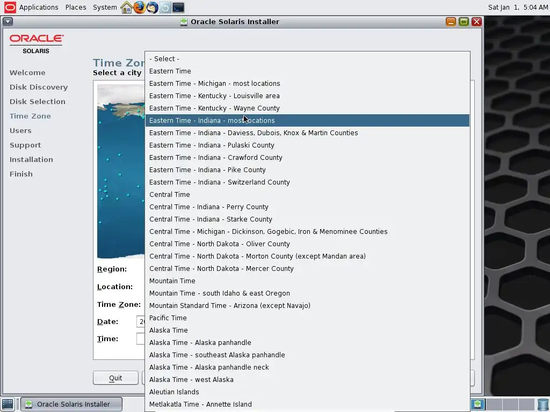
Task: Click the clock in the top panel
Action: [x=518, y=8]
